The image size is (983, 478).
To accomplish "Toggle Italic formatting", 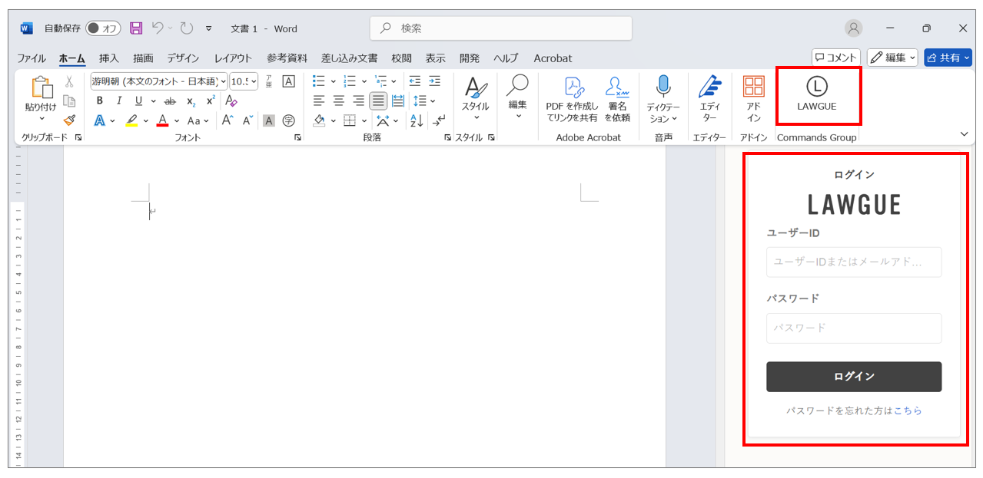I will (118, 101).
